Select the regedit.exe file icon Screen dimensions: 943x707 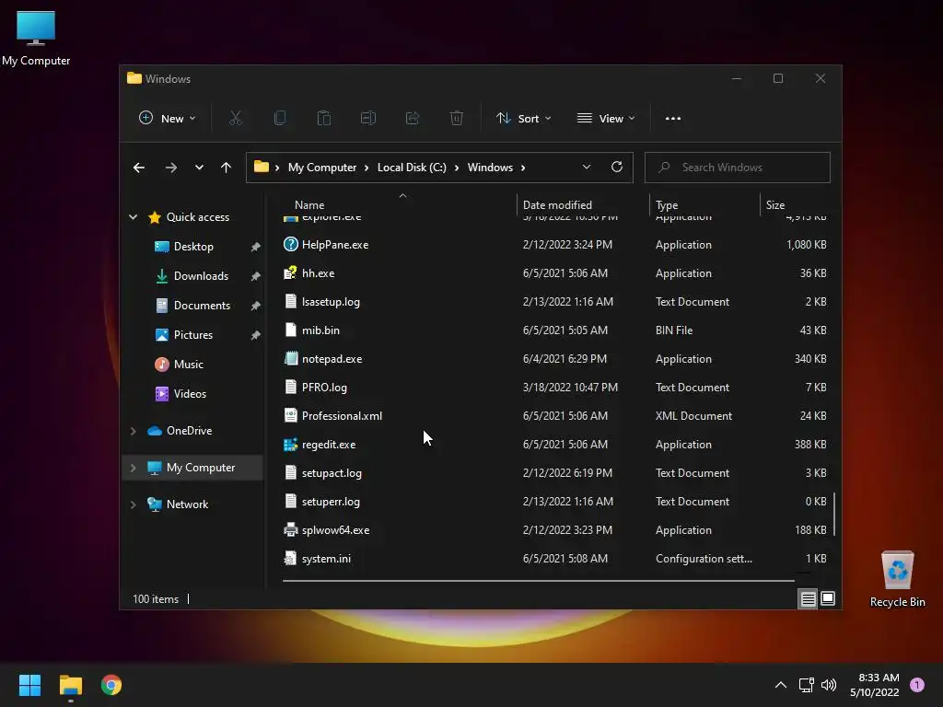tap(290, 445)
